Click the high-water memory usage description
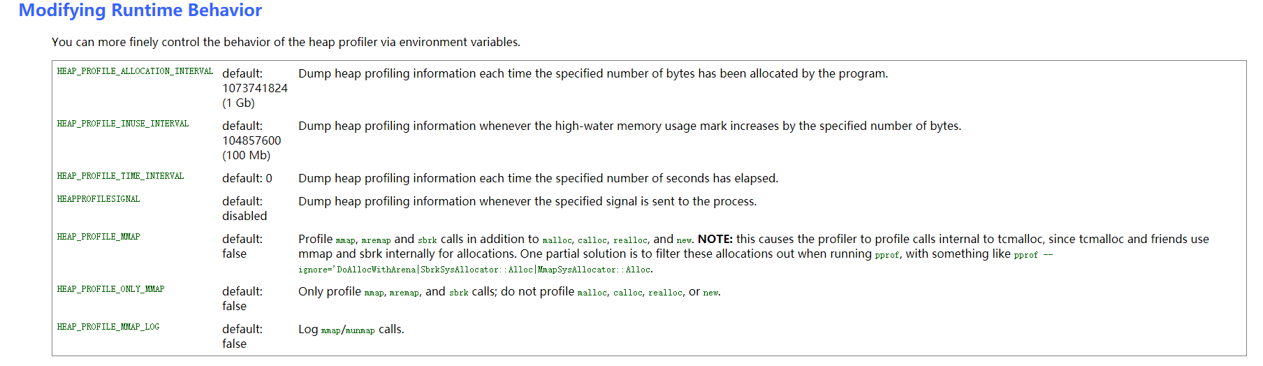 [629, 126]
